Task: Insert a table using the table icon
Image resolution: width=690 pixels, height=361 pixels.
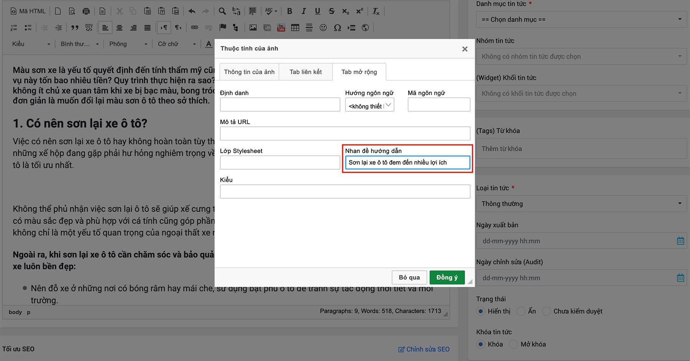Action: click(x=295, y=28)
